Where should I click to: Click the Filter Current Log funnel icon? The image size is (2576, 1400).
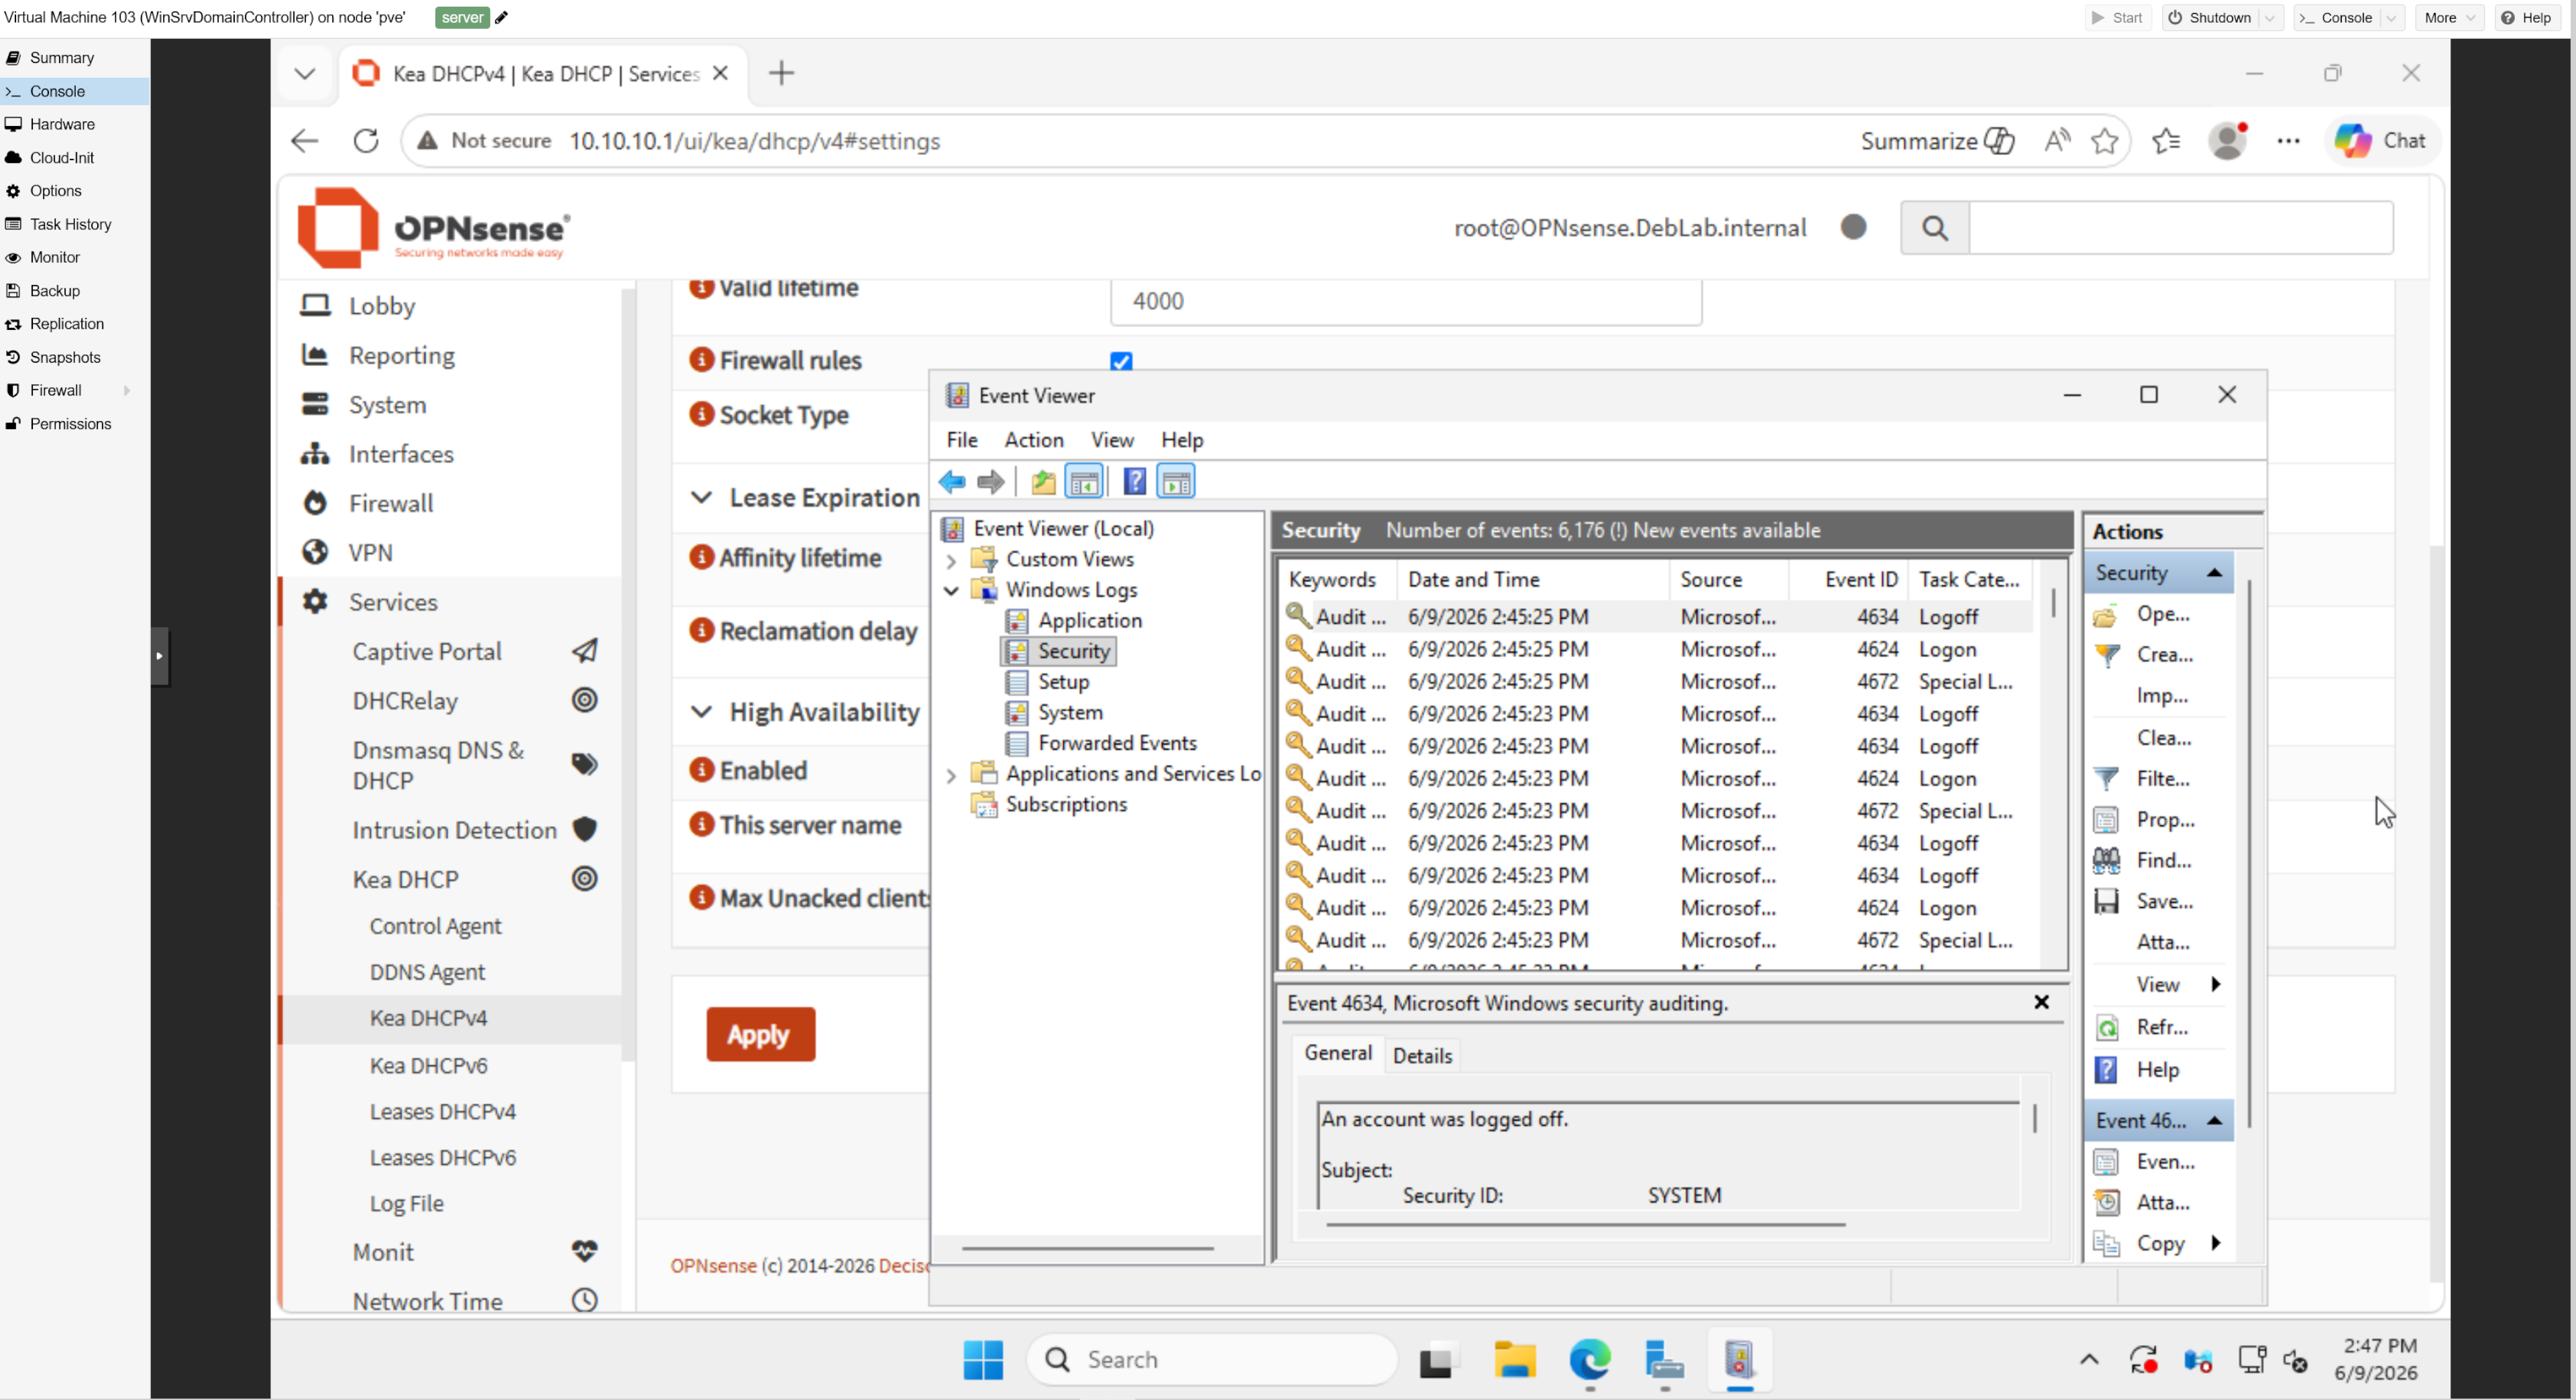[2106, 778]
